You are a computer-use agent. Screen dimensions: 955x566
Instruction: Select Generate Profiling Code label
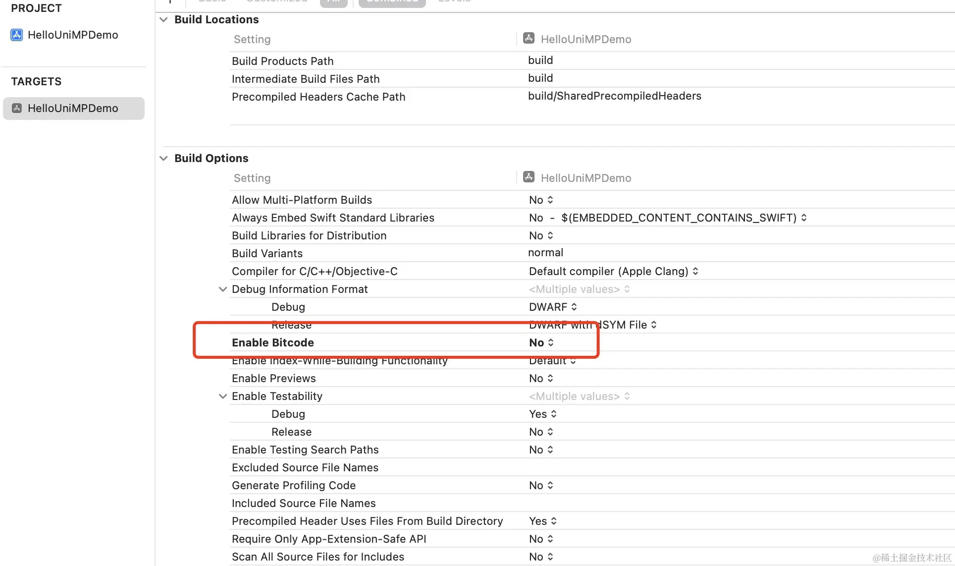click(294, 485)
